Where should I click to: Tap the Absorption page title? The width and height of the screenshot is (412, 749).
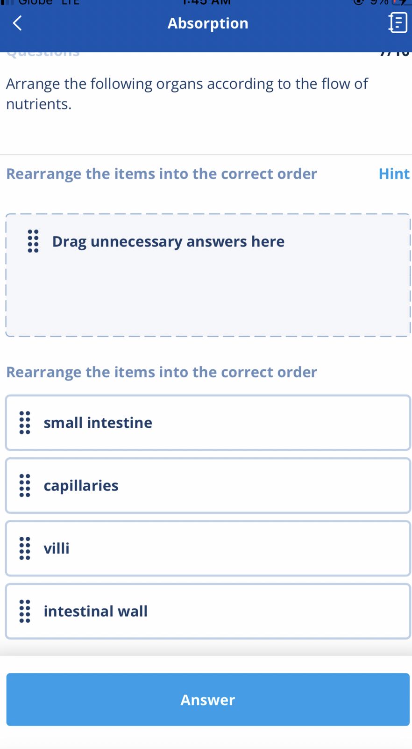click(x=208, y=23)
